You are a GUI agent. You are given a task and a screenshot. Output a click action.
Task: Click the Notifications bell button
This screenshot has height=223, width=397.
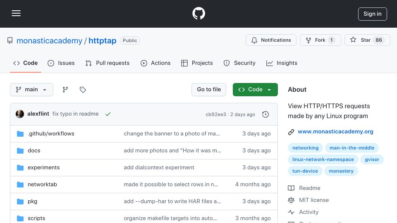[271, 40]
